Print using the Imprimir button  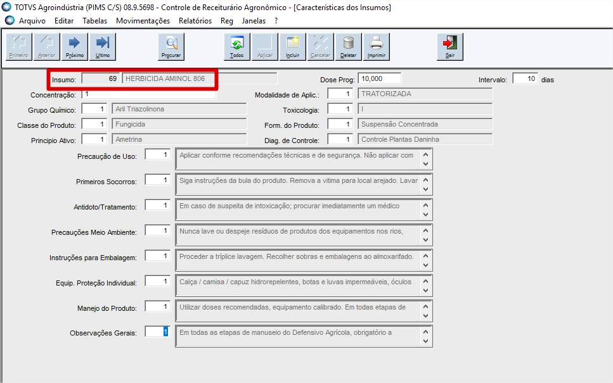click(377, 46)
